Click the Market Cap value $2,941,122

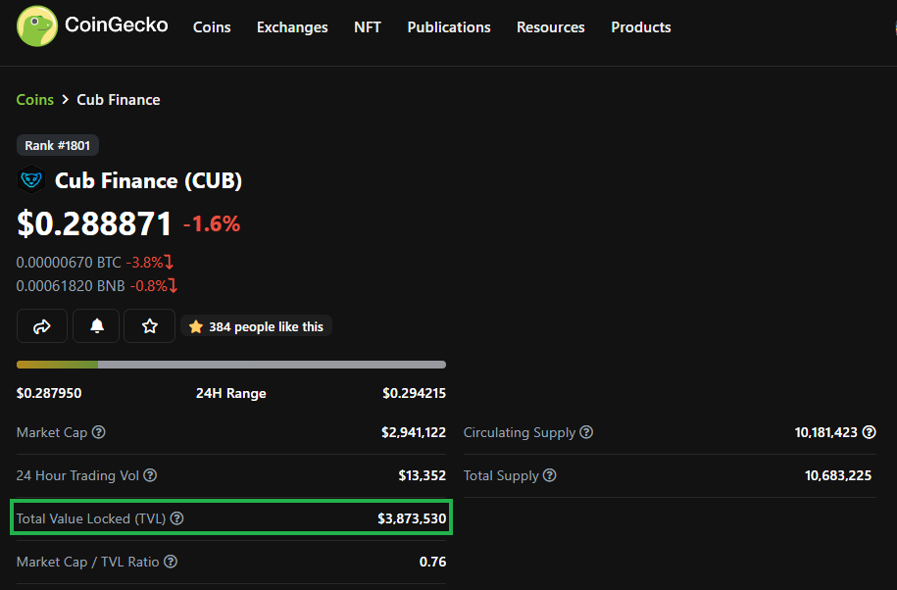tap(414, 432)
